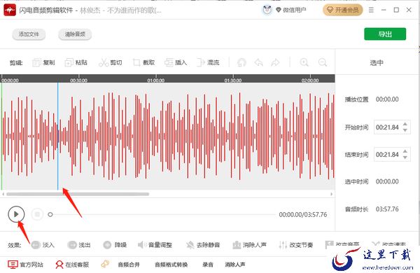Image resolution: width=420 pixels, height=273 pixels.
Task: Click the puzzle-piece icon beside 音频合并
Action: (x=105, y=264)
